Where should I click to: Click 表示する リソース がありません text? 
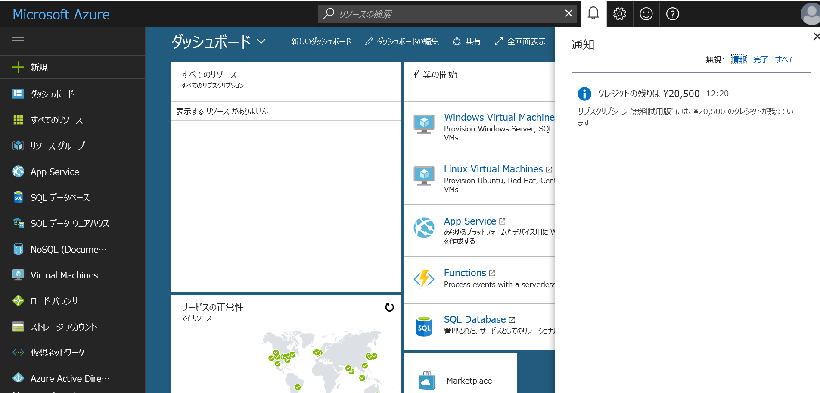tap(222, 111)
